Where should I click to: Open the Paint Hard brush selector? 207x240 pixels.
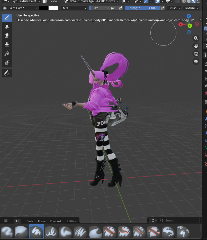20,8
